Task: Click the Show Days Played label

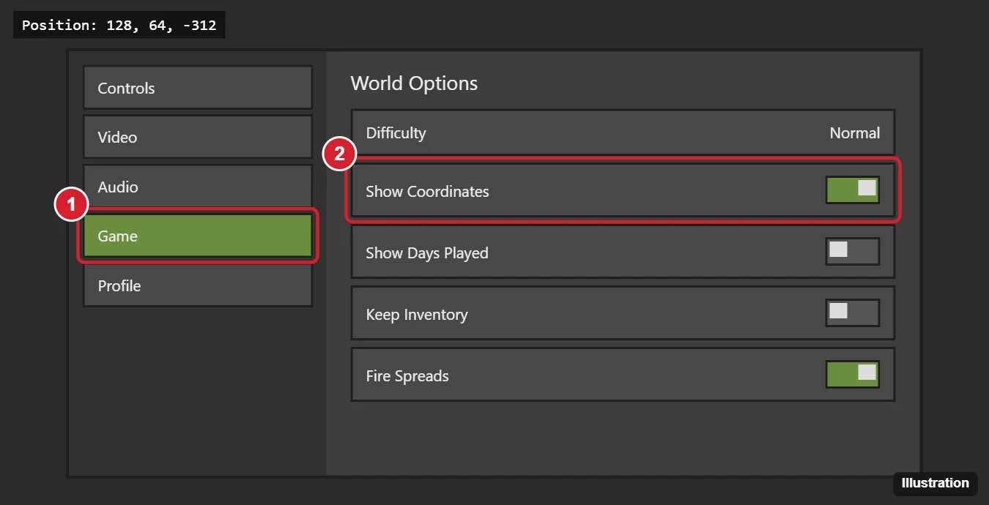Action: pos(427,253)
